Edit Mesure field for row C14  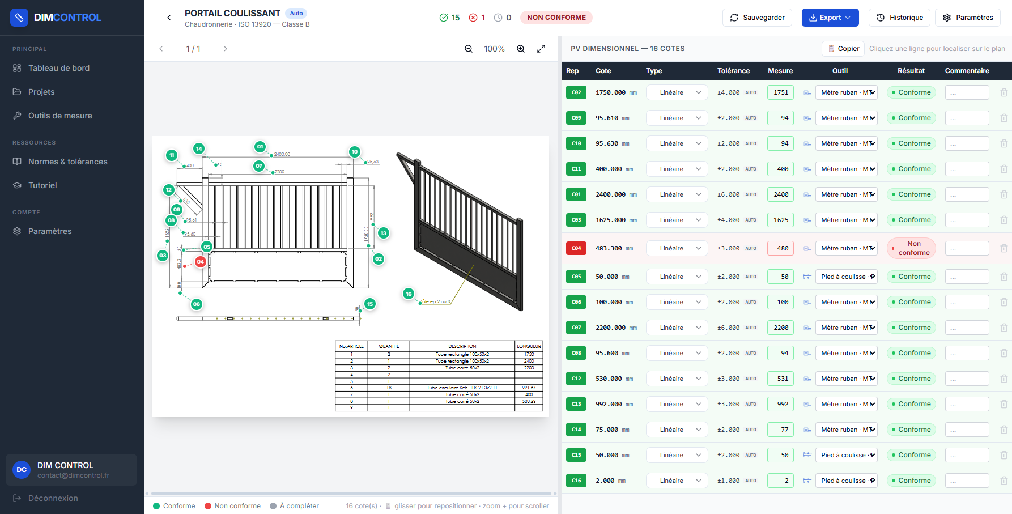(x=780, y=430)
